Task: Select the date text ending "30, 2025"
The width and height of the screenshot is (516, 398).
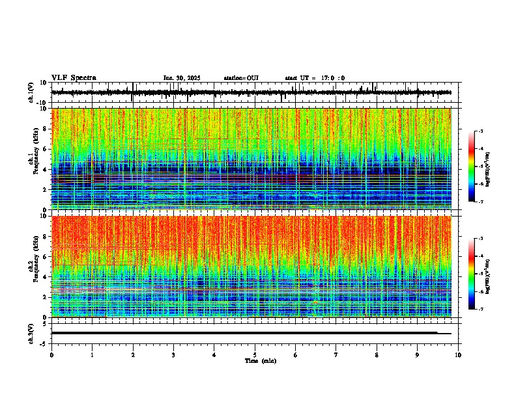Action: (182, 78)
